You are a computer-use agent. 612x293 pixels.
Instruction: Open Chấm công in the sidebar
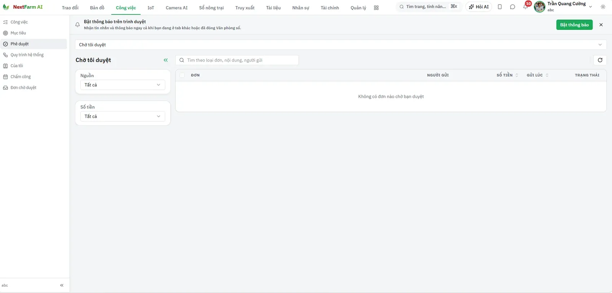click(20, 77)
